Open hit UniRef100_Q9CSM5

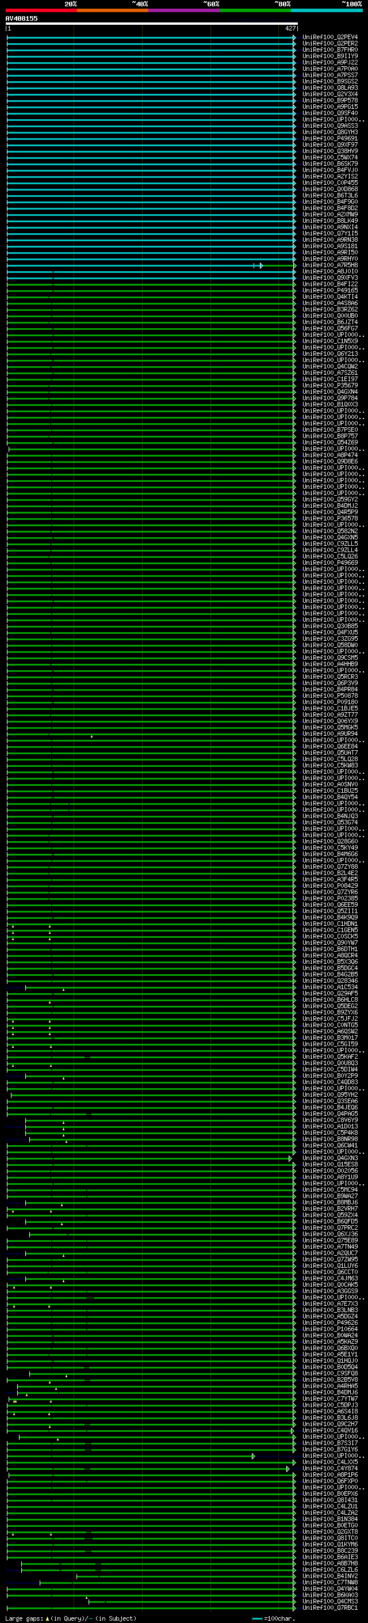click(329, 657)
